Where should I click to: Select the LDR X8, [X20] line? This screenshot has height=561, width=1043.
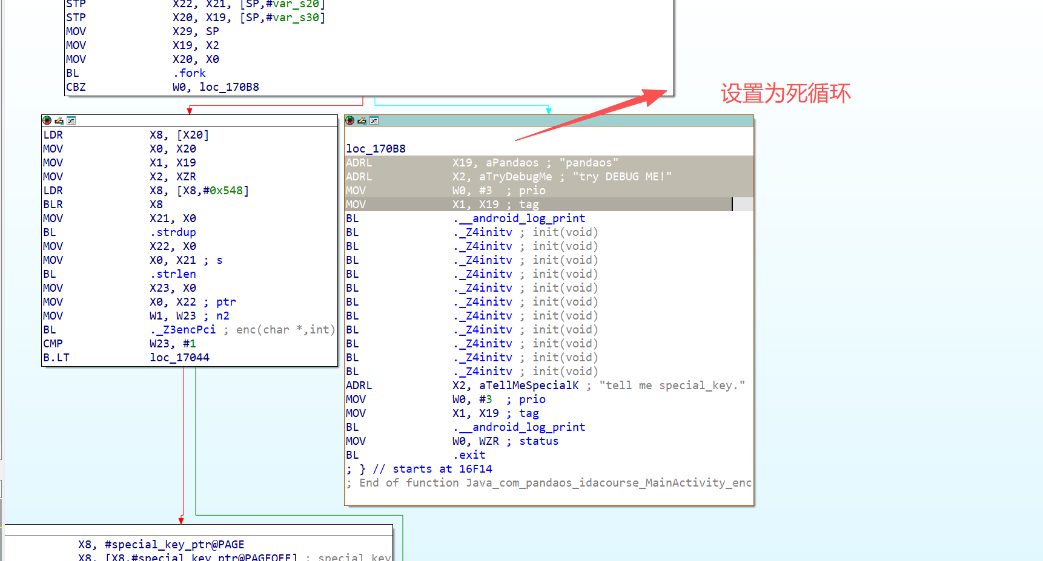click(x=126, y=135)
